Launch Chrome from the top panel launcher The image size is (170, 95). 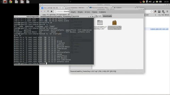[x=11, y=2]
